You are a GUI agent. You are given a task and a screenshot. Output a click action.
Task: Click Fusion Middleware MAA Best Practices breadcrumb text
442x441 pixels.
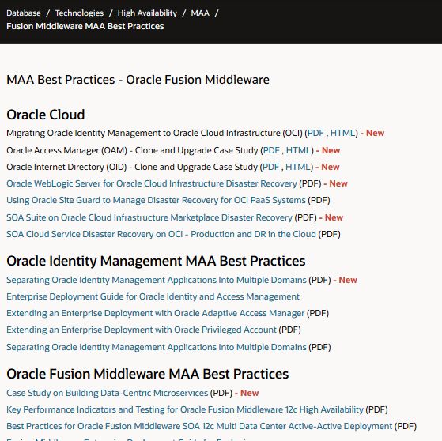(x=85, y=26)
